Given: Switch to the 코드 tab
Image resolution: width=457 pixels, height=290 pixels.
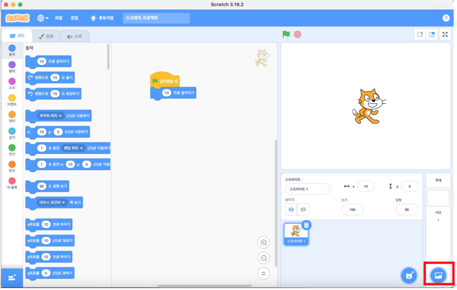Looking at the screenshot, I should 17,36.
